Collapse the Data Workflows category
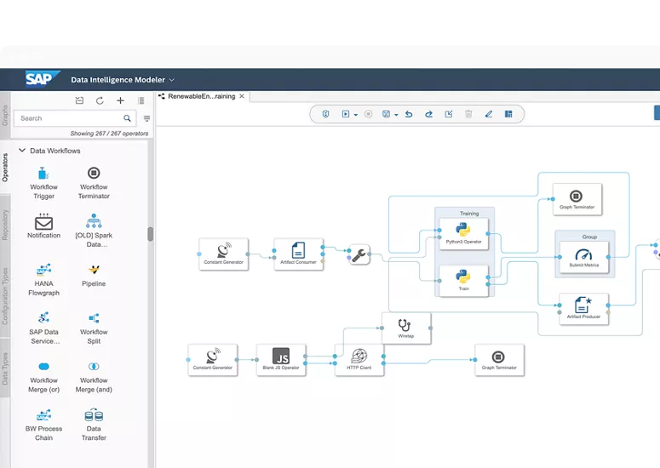 click(22, 150)
